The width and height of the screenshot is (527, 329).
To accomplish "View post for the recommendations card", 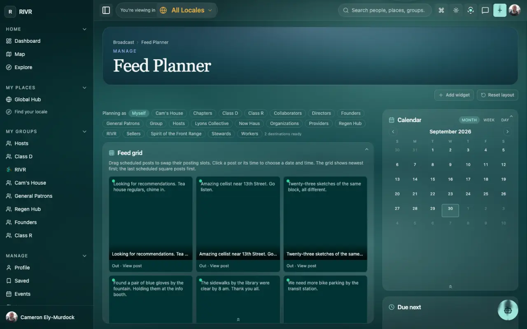I will pos(132,266).
